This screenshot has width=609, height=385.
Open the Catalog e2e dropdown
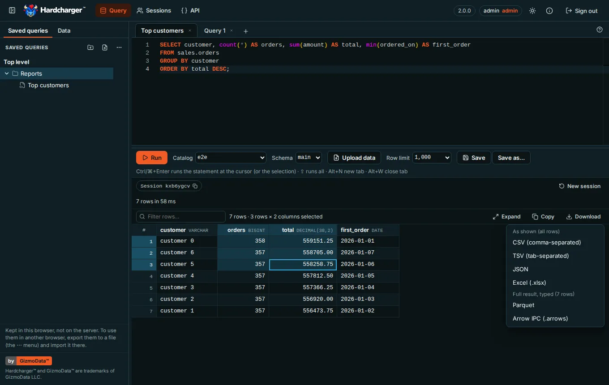pyautogui.click(x=231, y=158)
